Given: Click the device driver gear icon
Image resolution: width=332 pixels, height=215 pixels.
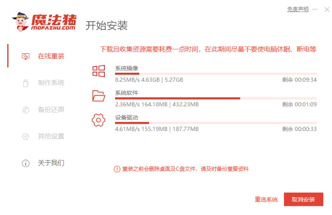Looking at the screenshot, I should (99, 120).
